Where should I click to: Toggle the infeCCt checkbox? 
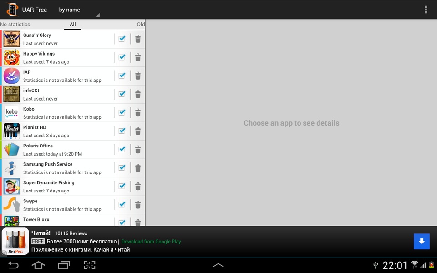(122, 94)
